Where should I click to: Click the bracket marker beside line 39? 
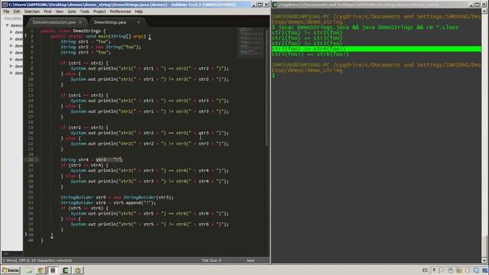pos(25,234)
